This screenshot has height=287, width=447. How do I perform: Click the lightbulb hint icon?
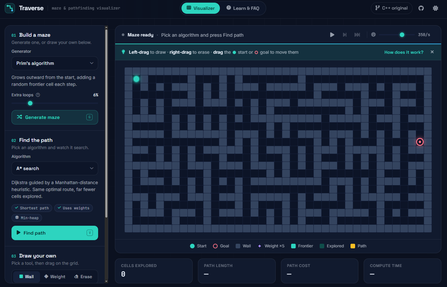tap(123, 52)
